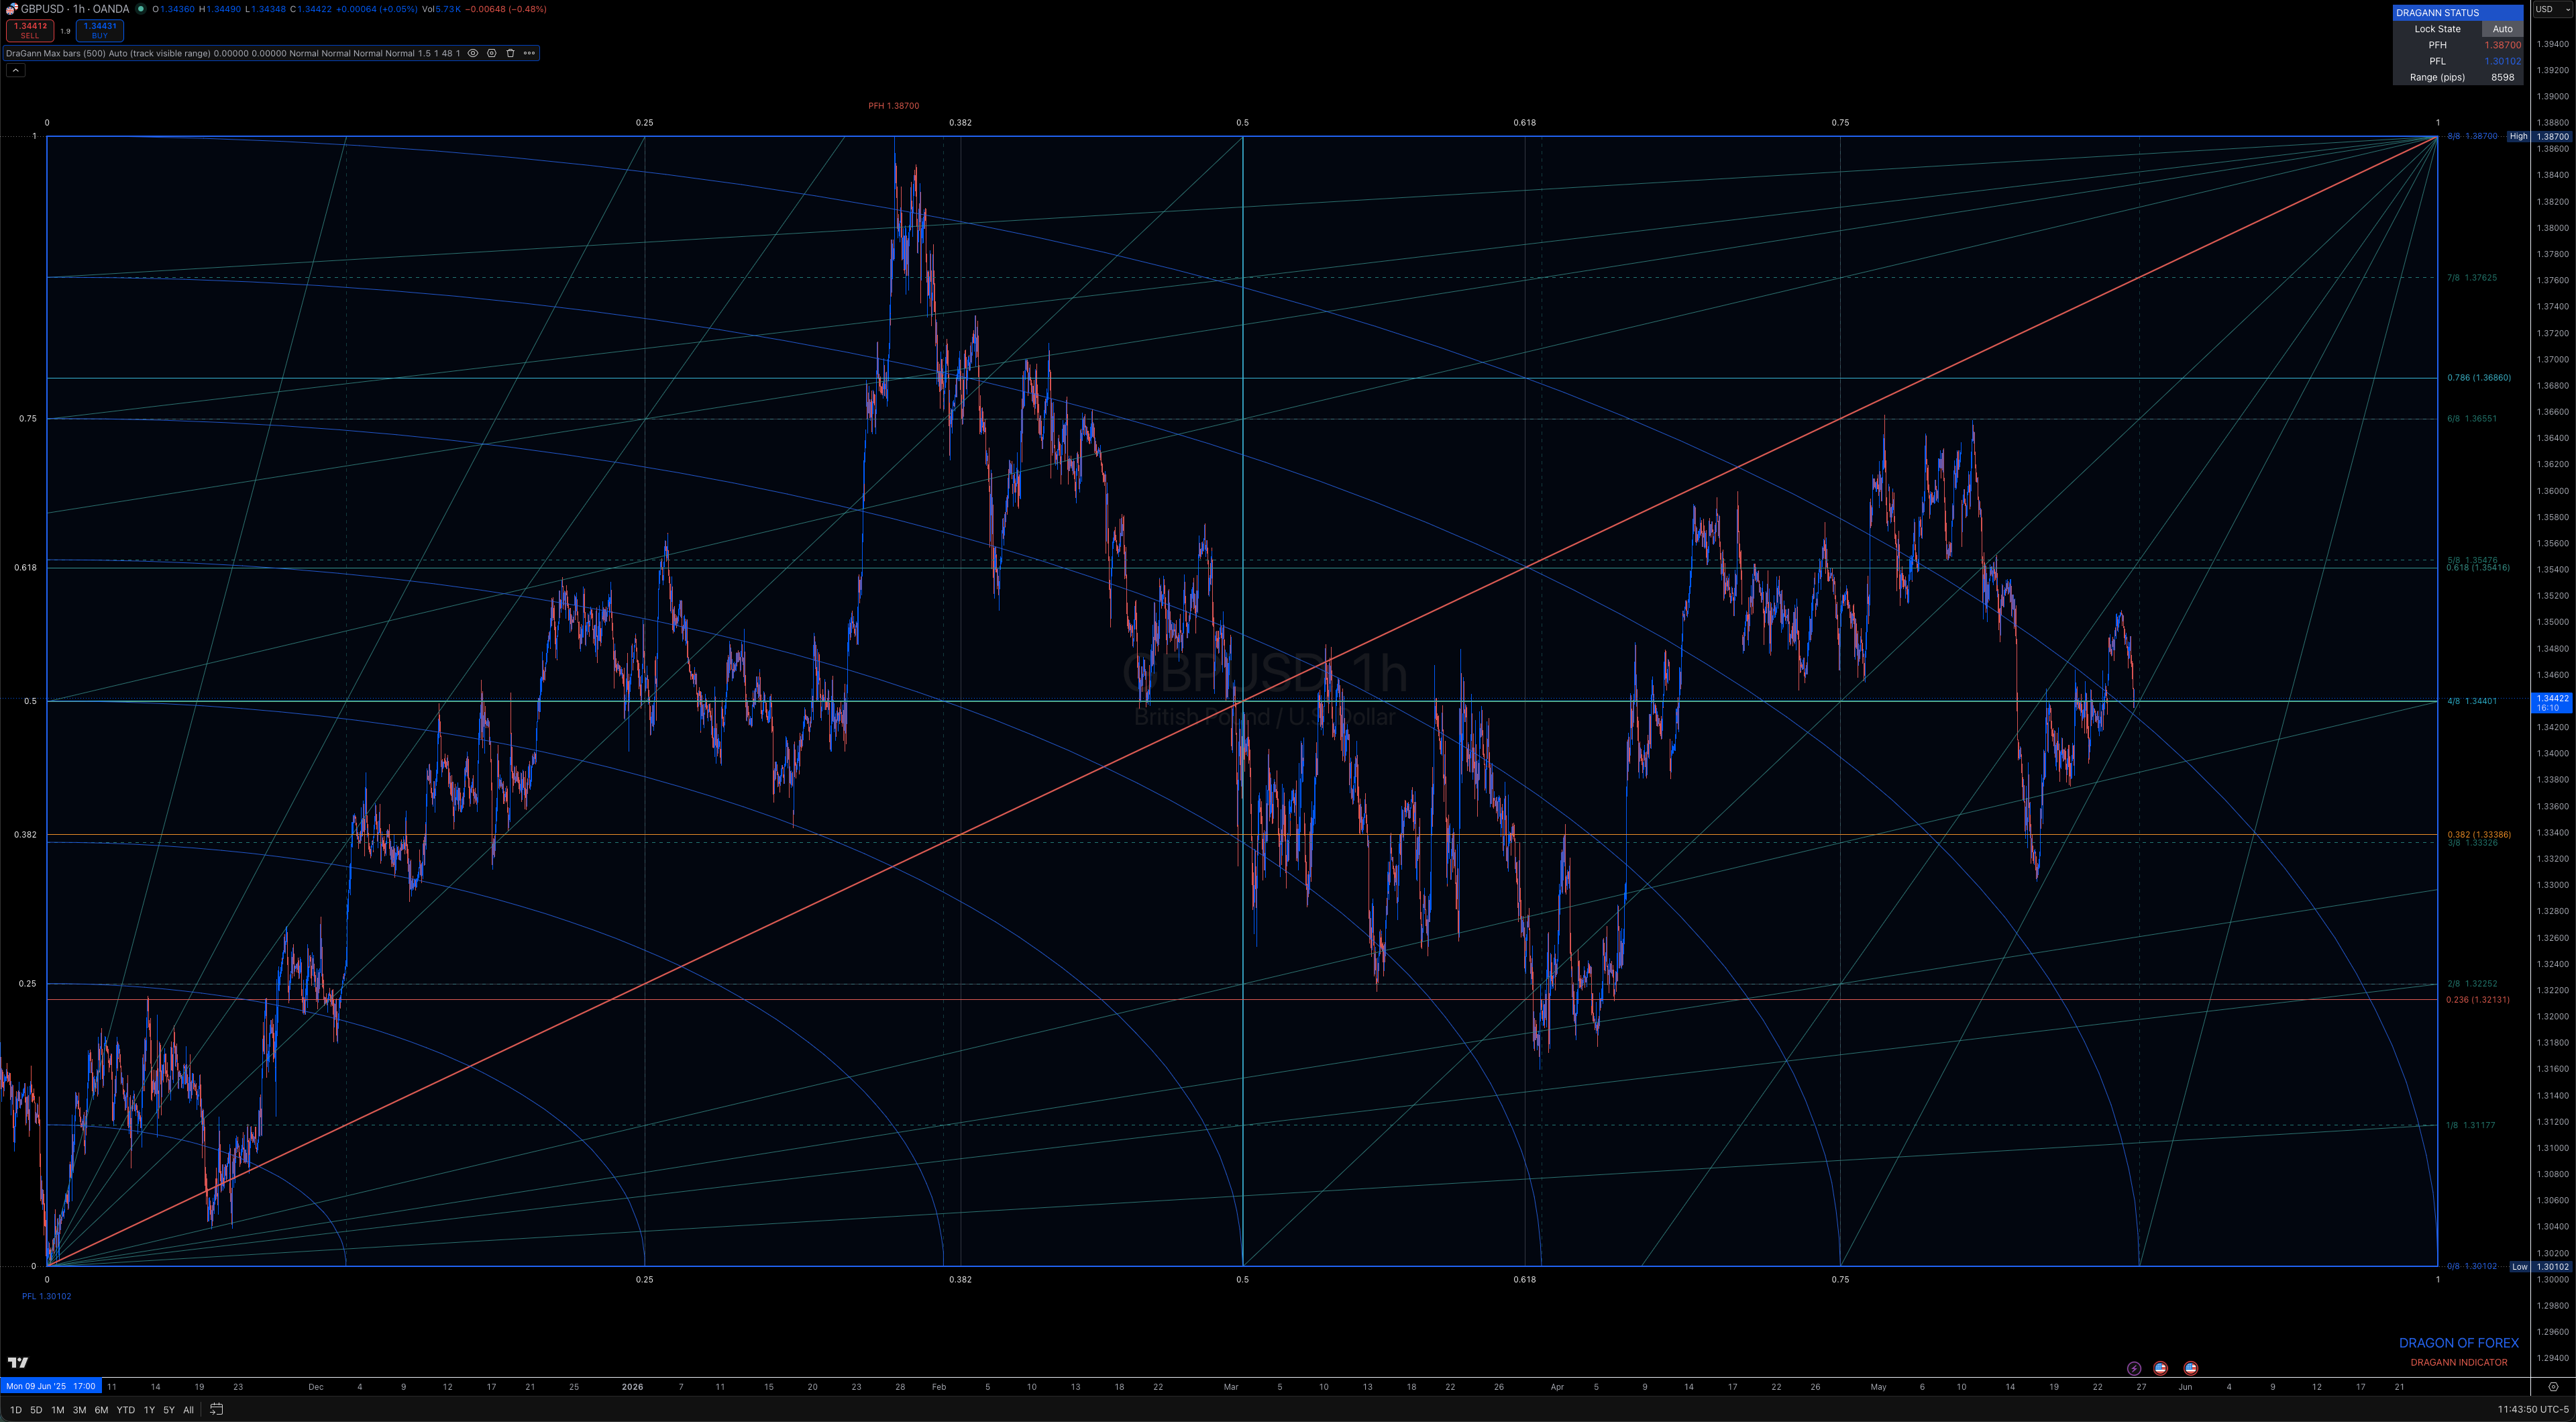The width and height of the screenshot is (2576, 1422).
Task: Select the 1Y date range
Action: pos(149,1410)
